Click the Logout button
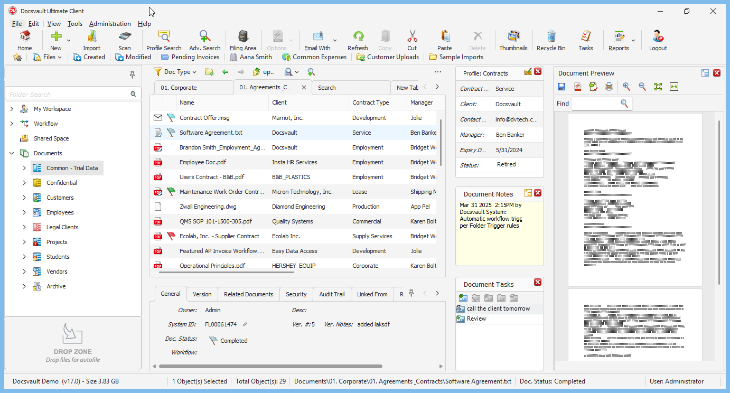 coord(658,41)
